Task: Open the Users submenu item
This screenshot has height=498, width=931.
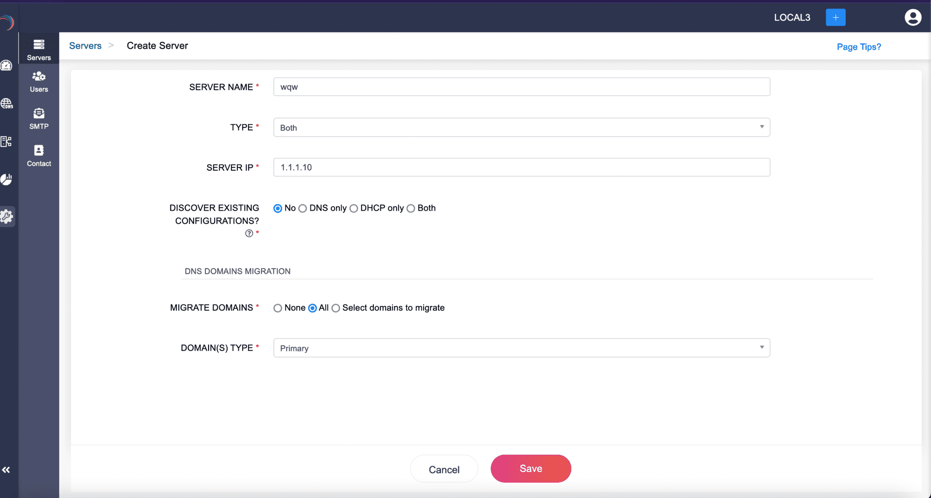Action: (39, 82)
